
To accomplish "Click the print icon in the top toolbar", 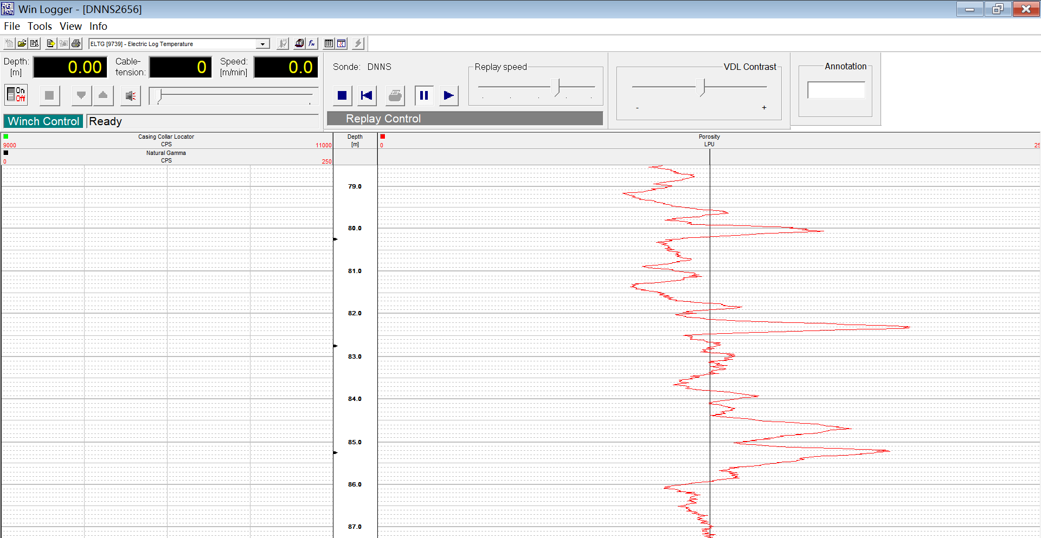I will pyautogui.click(x=76, y=43).
